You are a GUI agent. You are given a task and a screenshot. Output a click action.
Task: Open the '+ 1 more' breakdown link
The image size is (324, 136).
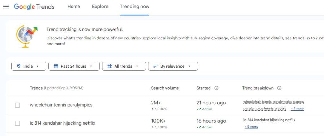click(297, 109)
